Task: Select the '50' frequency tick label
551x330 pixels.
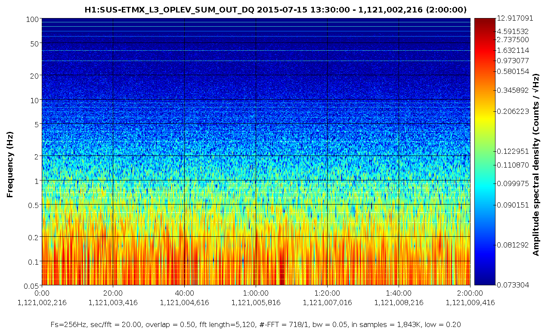Action: pos(35,43)
